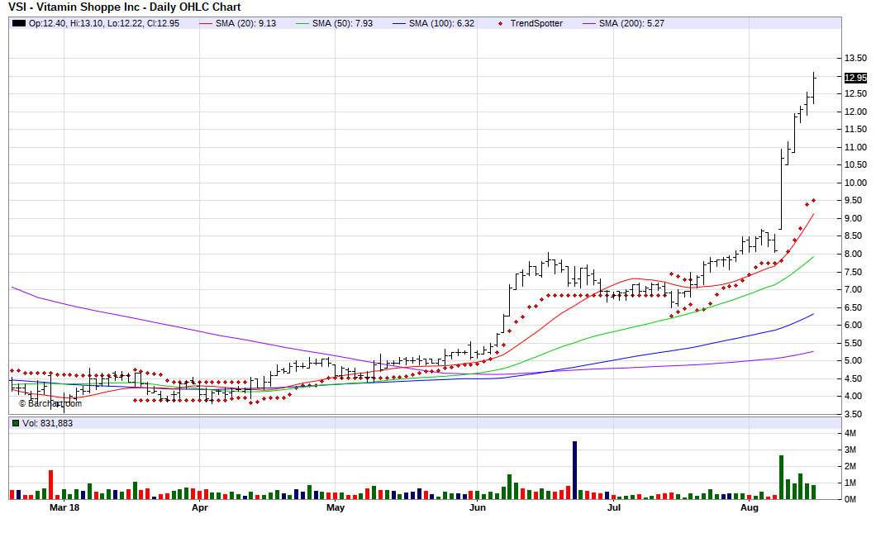Click the purple SMA (200) legend line
The image size is (876, 533).
tap(589, 23)
